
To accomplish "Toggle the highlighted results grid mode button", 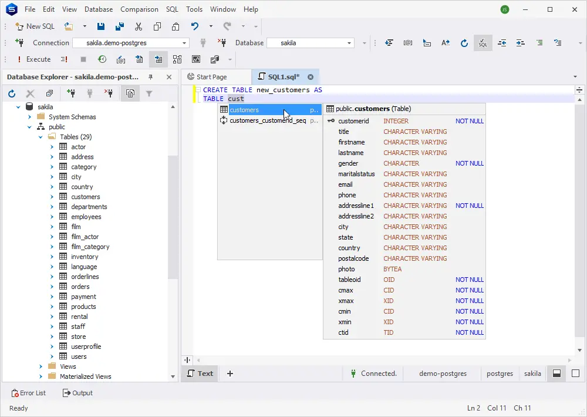I will point(158,59).
